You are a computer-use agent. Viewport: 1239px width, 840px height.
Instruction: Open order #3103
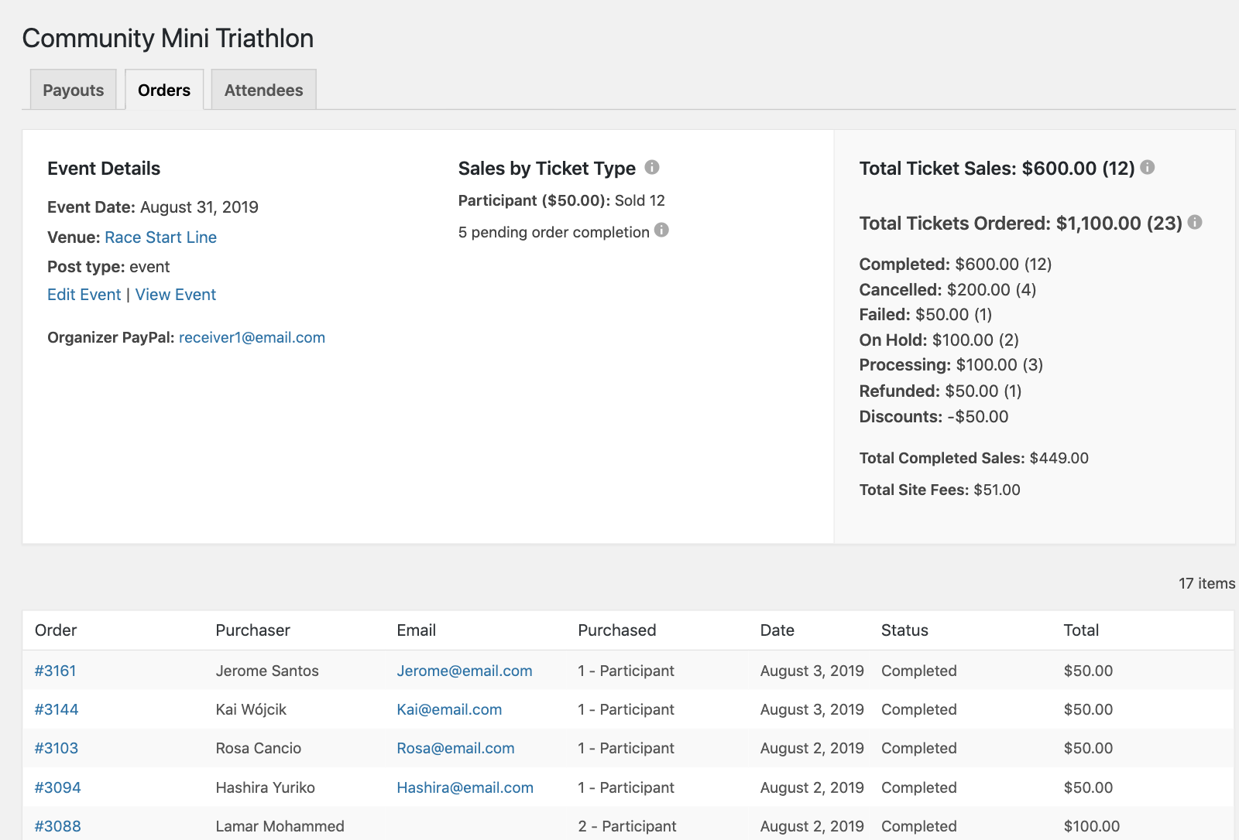pyautogui.click(x=57, y=748)
